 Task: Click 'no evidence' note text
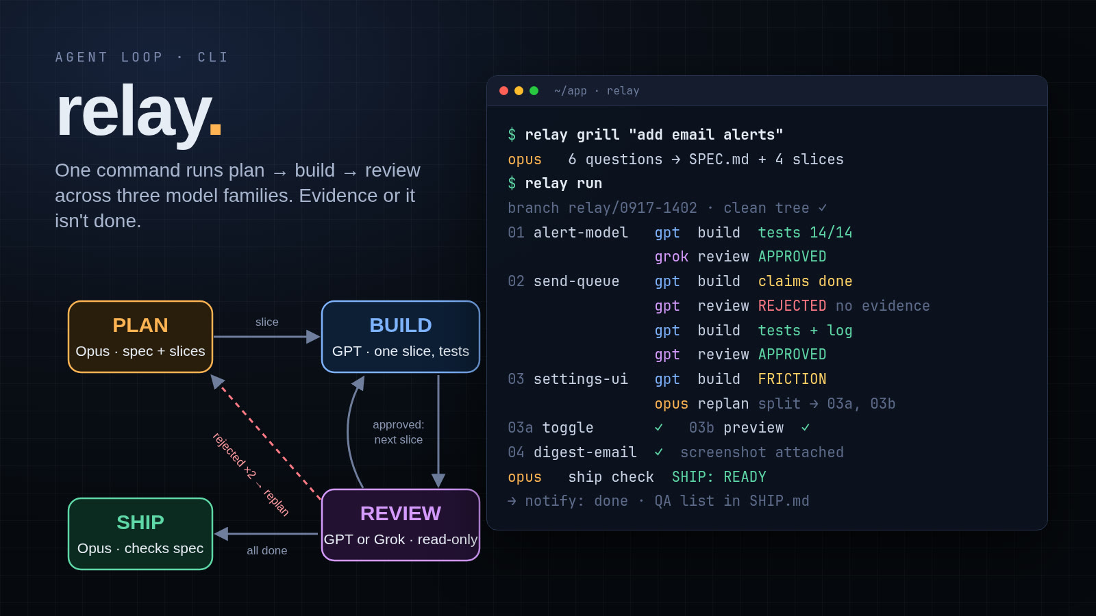883,306
